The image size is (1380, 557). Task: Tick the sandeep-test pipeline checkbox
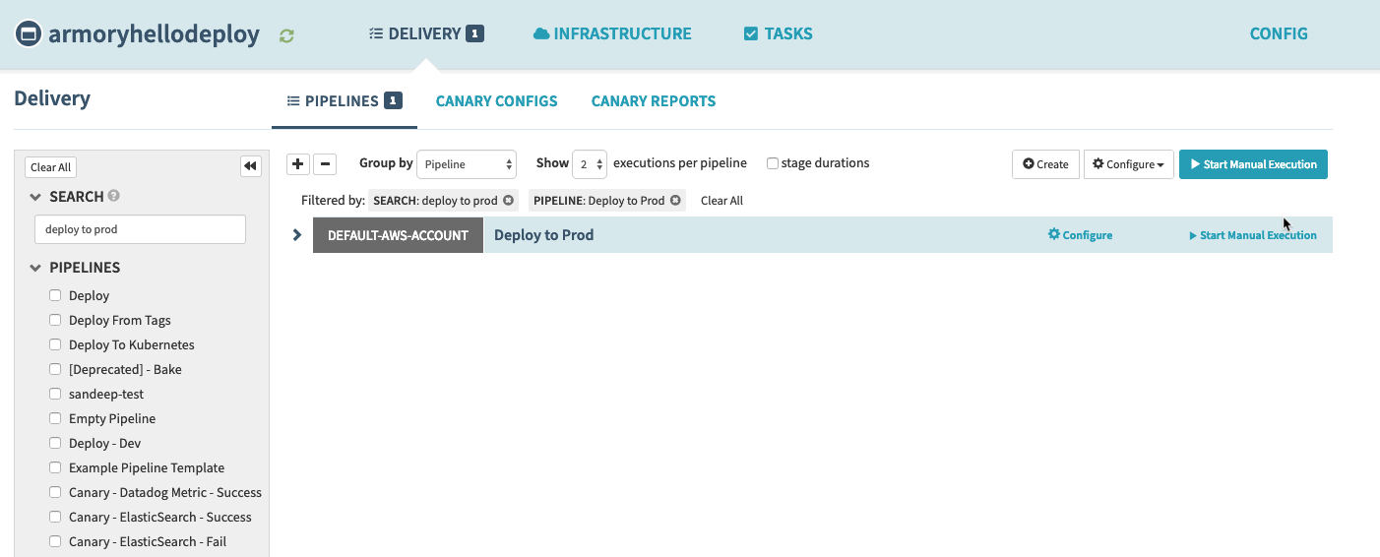point(56,394)
